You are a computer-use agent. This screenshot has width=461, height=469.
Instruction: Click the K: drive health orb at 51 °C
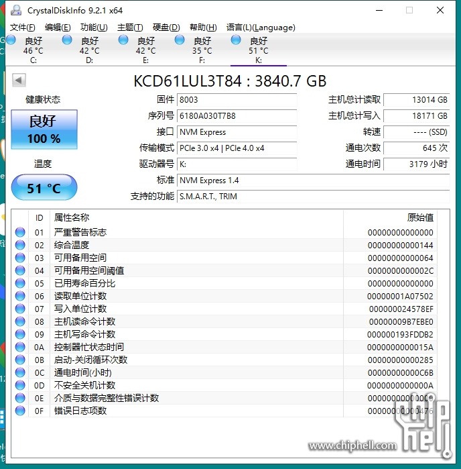[x=236, y=40]
